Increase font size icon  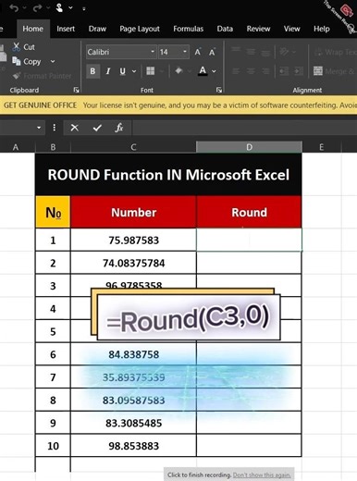point(198,52)
